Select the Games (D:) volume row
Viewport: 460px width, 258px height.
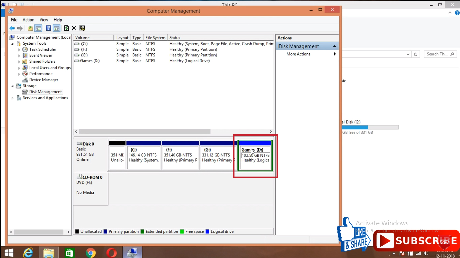tap(173, 61)
